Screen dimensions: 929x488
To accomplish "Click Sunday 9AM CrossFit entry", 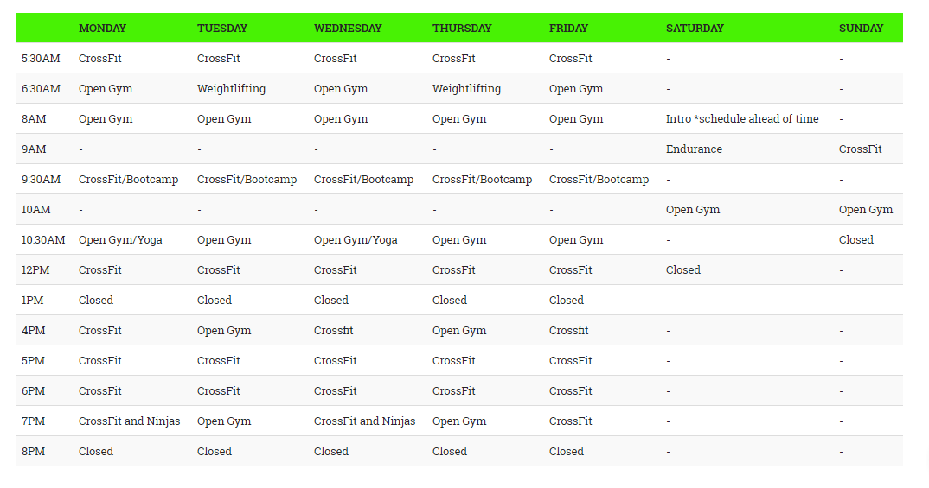I will click(x=860, y=149).
